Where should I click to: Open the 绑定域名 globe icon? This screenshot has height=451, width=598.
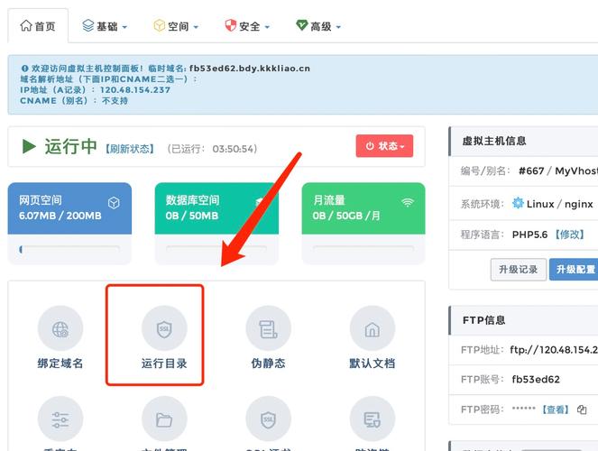(x=60, y=328)
